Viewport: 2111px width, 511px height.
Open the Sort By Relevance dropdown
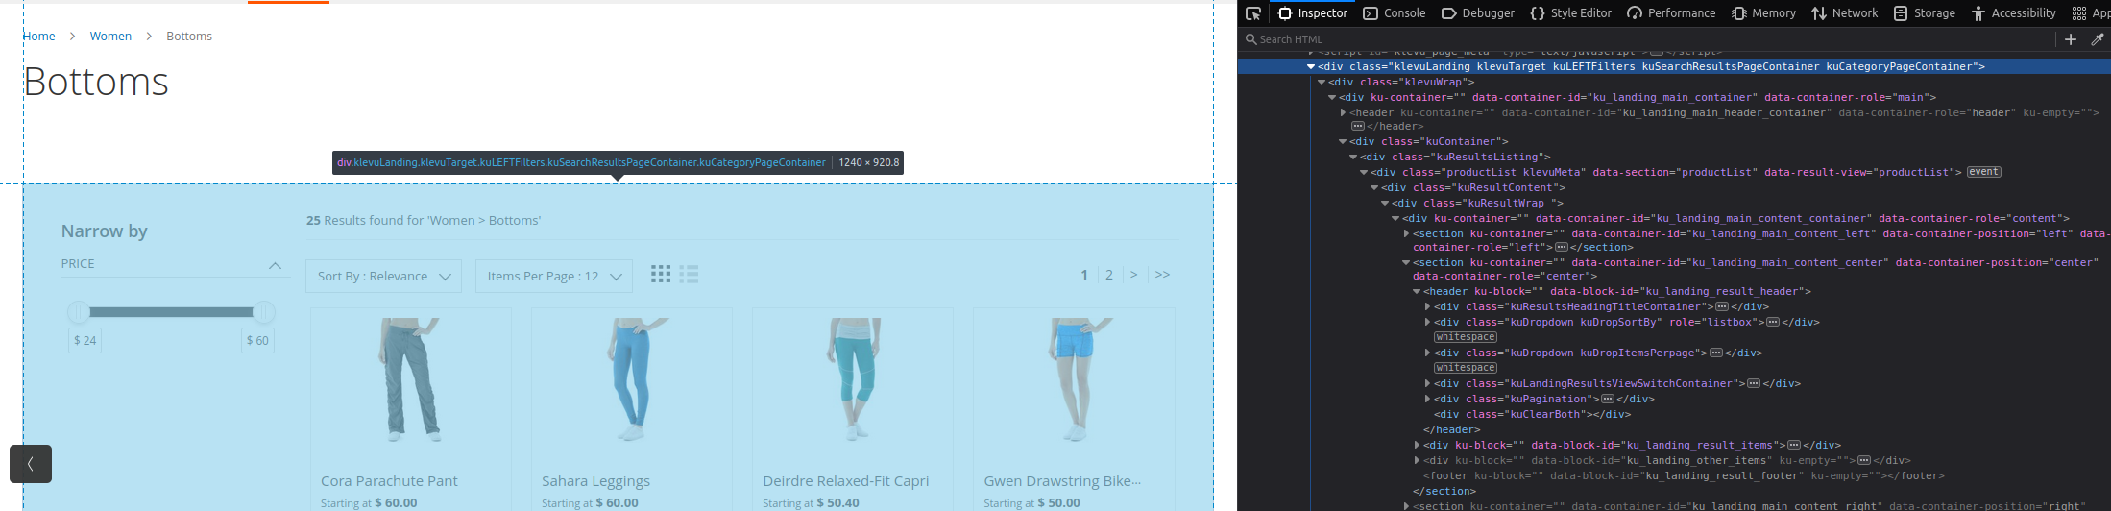(x=383, y=277)
